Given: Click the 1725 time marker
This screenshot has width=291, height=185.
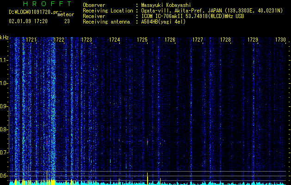Looking at the screenshot, I should [x=142, y=40].
